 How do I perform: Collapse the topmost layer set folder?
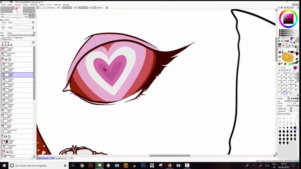coord(6,60)
